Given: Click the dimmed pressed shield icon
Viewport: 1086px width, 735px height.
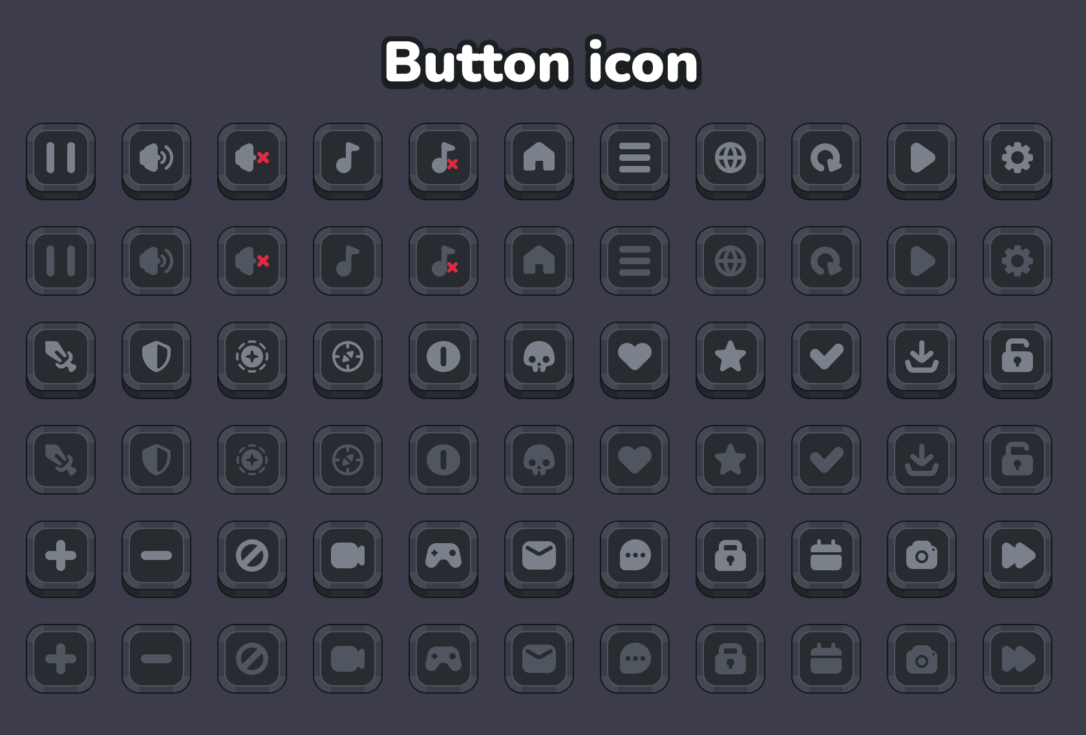Looking at the screenshot, I should click(156, 460).
